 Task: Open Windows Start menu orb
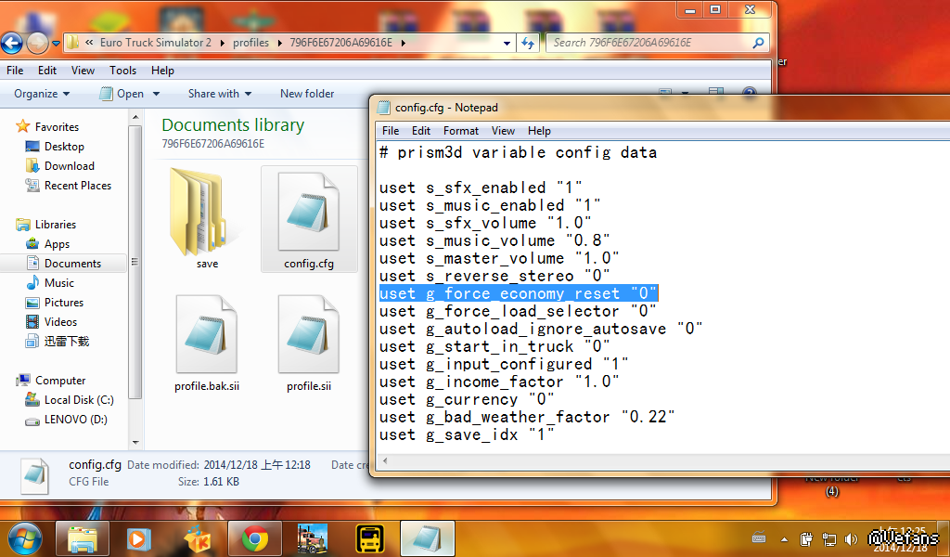tap(25, 538)
